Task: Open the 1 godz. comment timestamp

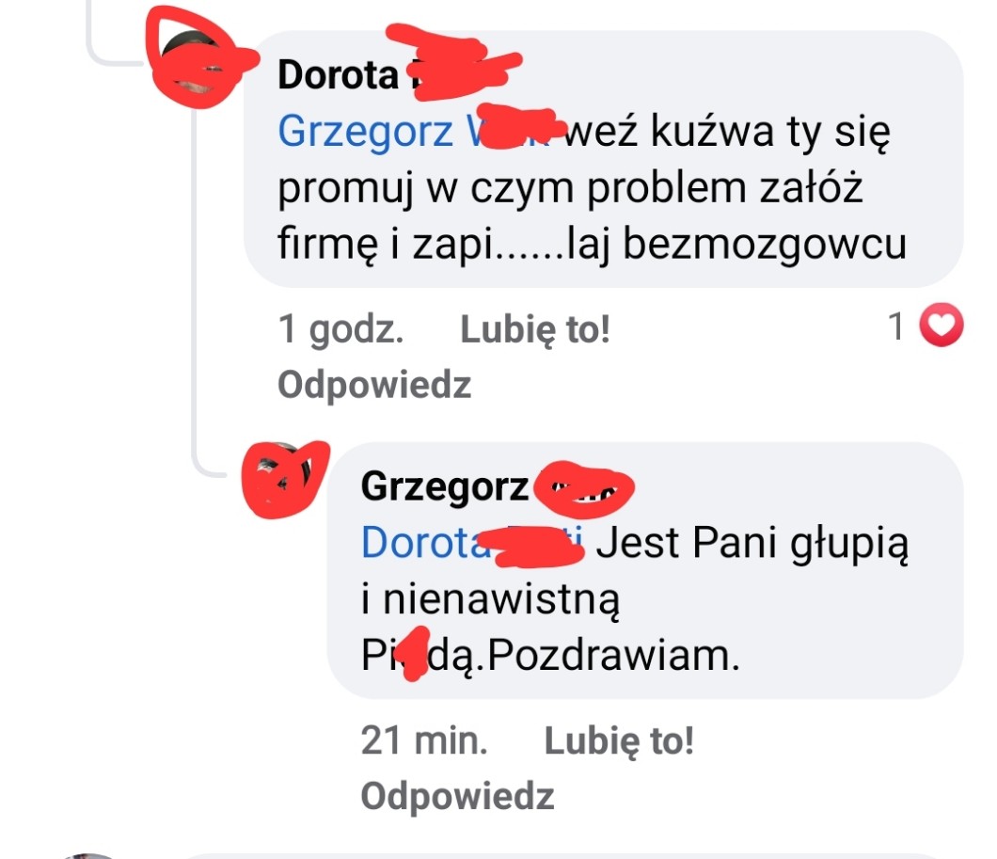Action: click(340, 329)
